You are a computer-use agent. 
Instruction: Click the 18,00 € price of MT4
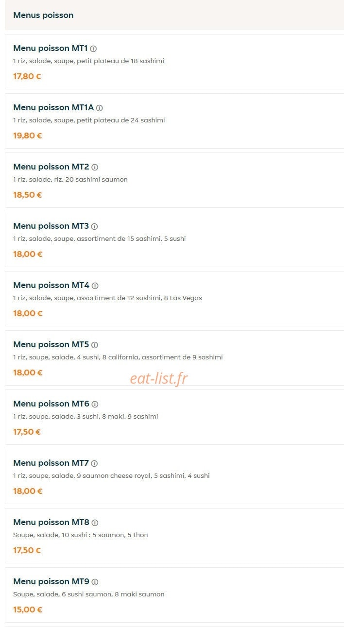(x=28, y=313)
